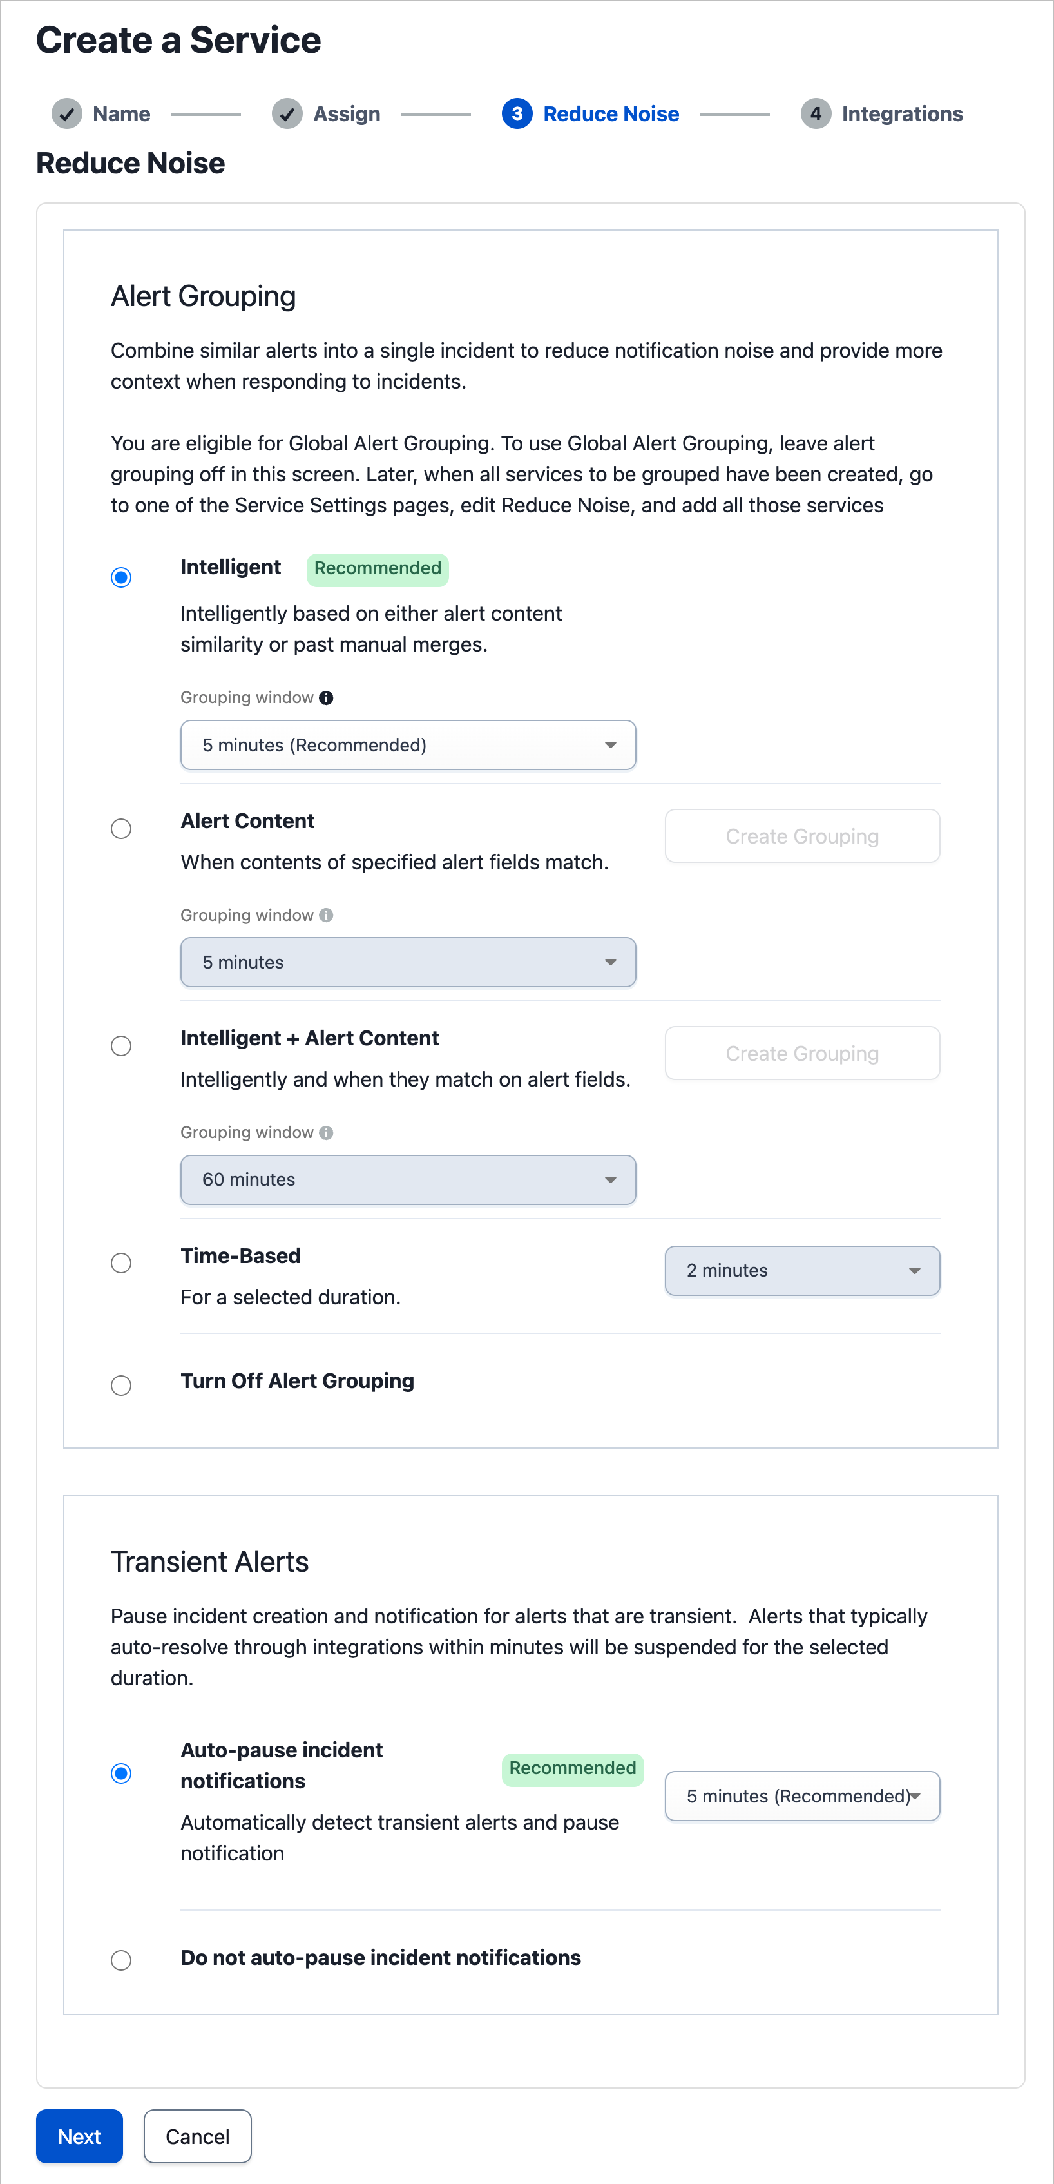Click info icon under Alert Content grouping window
1054x2184 pixels.
pos(326,916)
